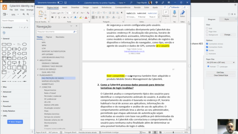Viewport: 238px width, 134px height.
Task: Open the Revisão ribbon tab
Action: (x=137, y=7)
